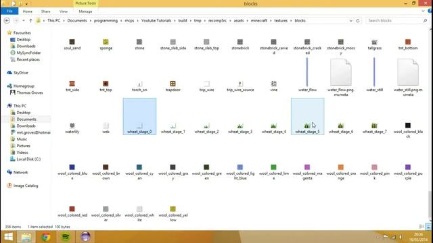Open Favourites in navigation pane
This screenshot has height=243, width=433.
click(22, 33)
